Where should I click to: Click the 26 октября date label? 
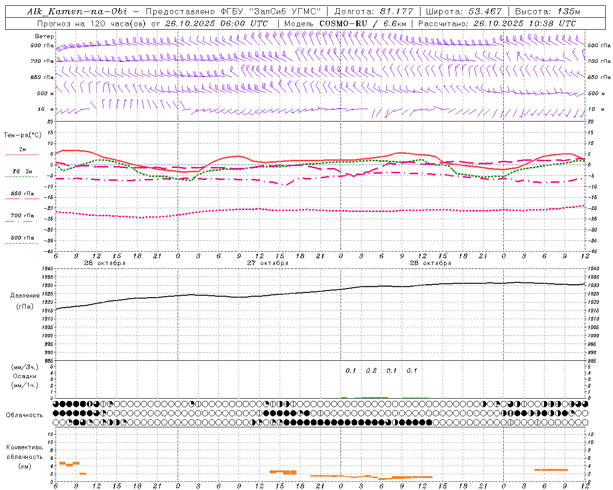point(104,263)
